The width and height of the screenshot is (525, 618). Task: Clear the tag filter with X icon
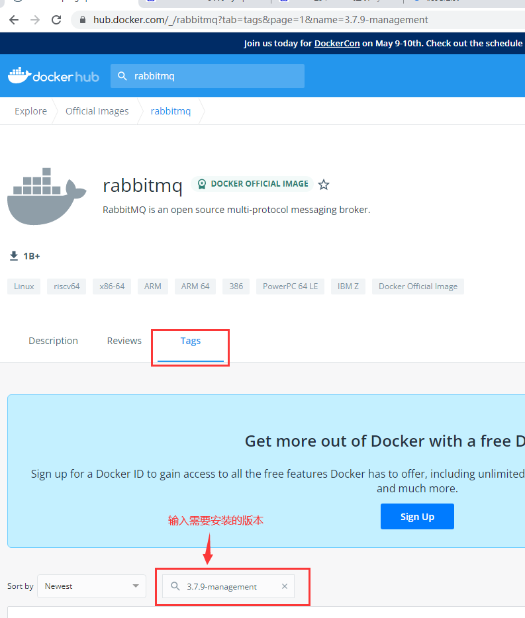(285, 586)
